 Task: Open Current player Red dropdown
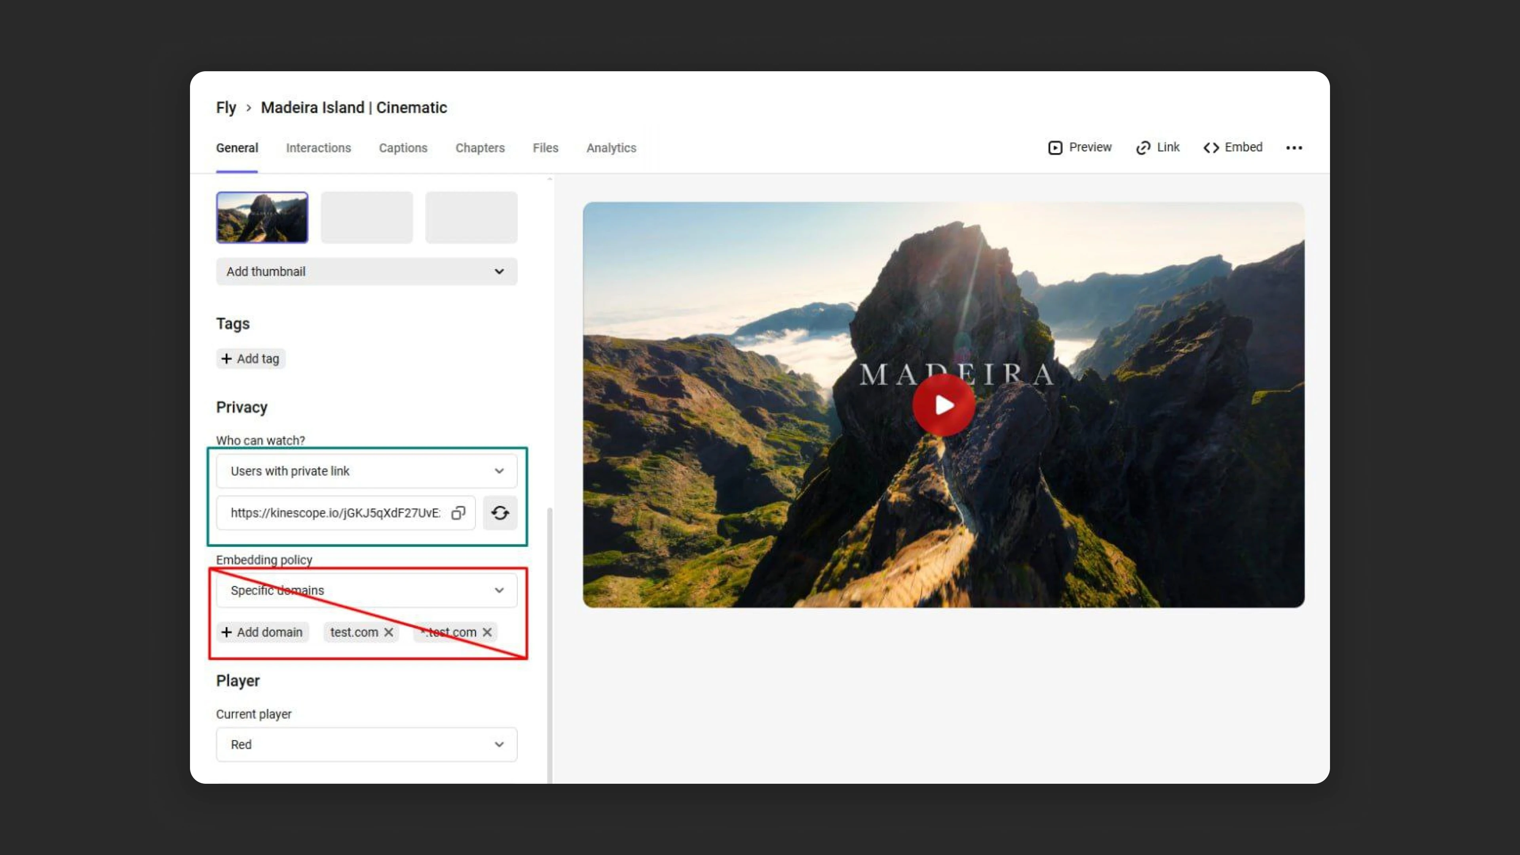[367, 745]
